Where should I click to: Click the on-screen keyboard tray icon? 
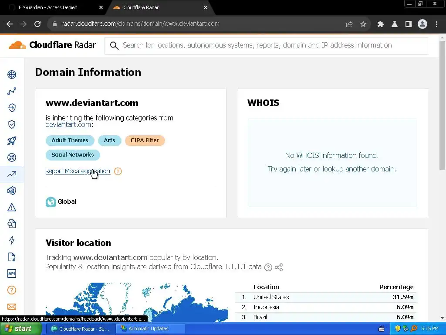(x=382, y=329)
